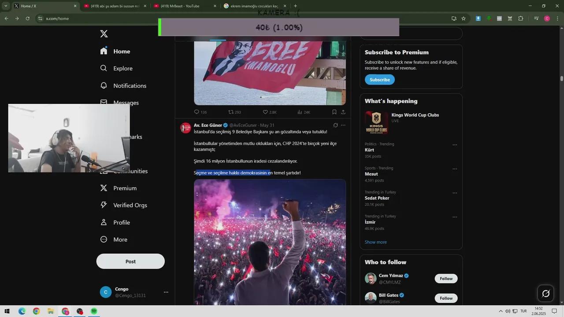Open options menu for Kürt trending topic

tap(455, 144)
